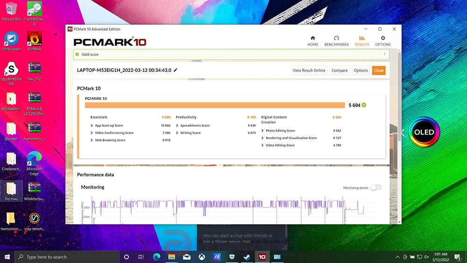Select the FurMark desktop icon
This screenshot has height=263, width=467.
pos(34,41)
